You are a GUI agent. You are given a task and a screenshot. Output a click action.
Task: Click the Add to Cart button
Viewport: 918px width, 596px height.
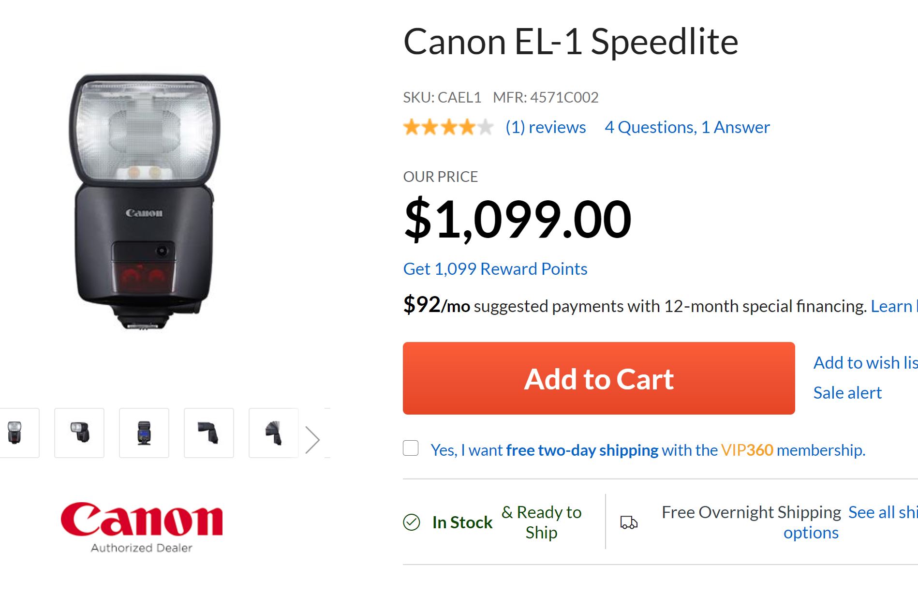pyautogui.click(x=598, y=378)
